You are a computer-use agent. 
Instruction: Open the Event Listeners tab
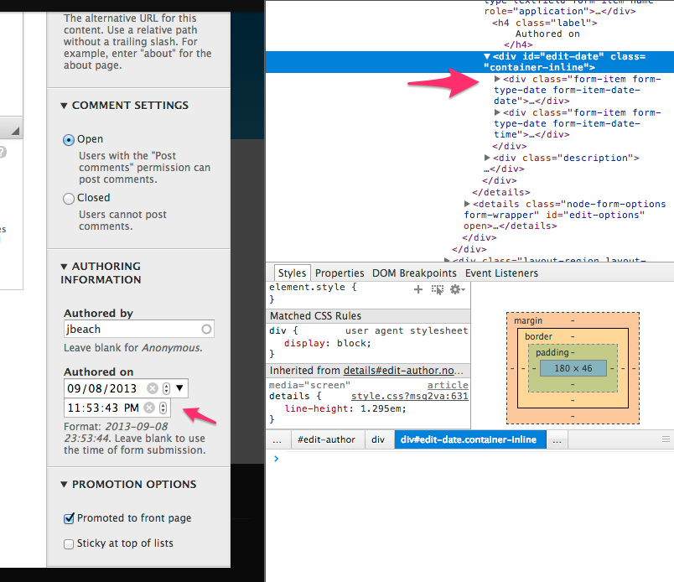501,273
